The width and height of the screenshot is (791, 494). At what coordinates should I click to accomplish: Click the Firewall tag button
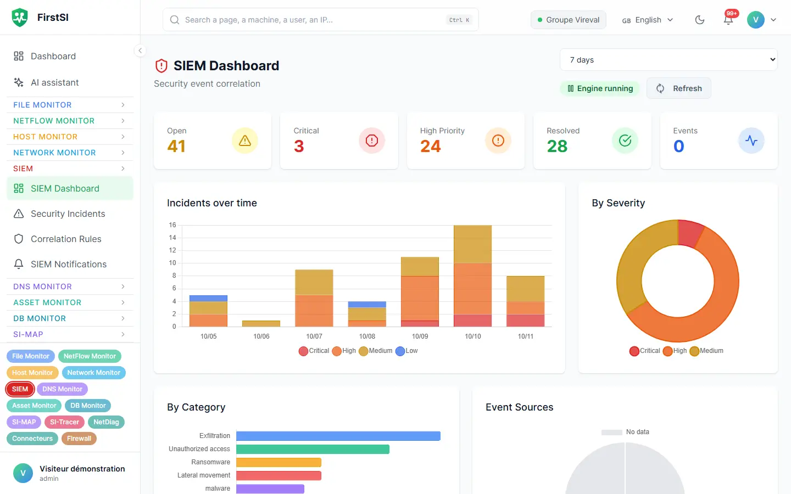79,439
